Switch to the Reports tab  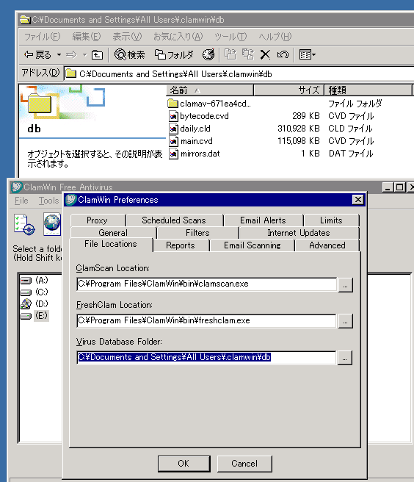coord(181,245)
